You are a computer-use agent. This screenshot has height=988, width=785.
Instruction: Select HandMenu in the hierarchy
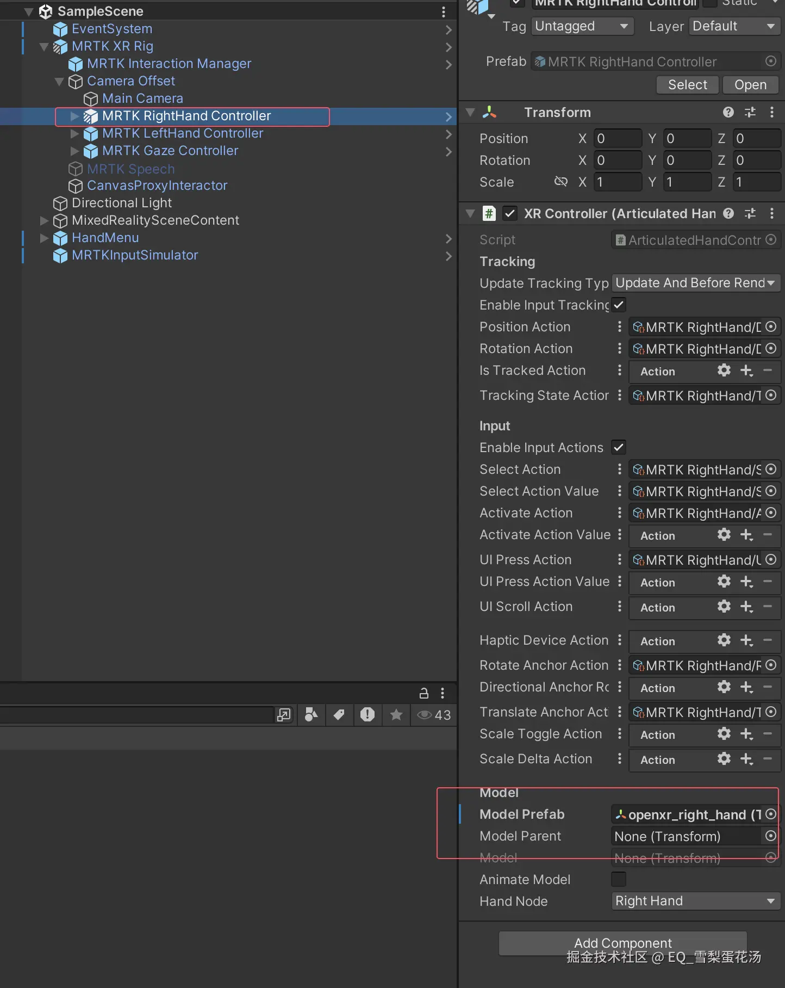105,238
